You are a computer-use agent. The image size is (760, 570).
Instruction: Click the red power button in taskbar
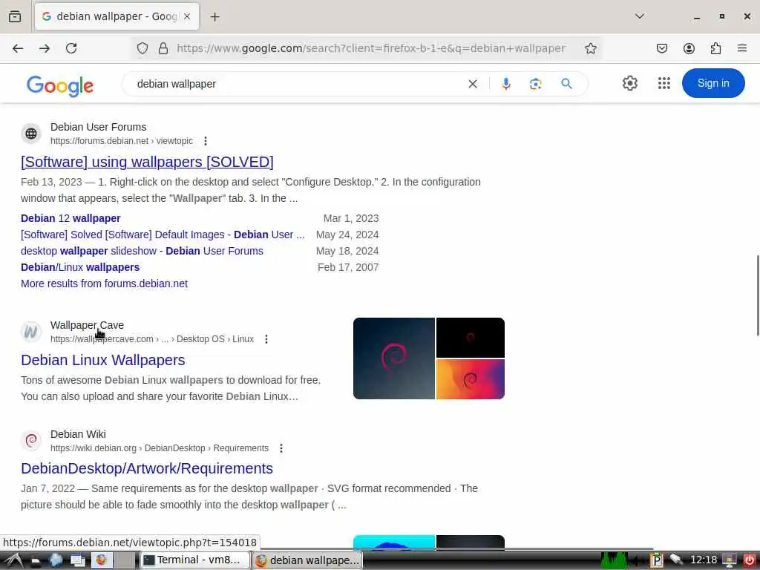[750, 560]
